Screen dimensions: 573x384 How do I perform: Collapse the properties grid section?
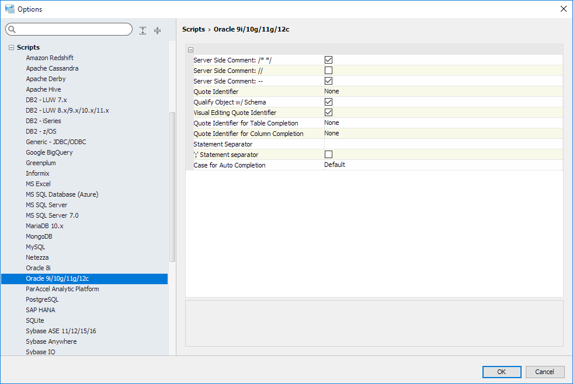click(x=191, y=50)
